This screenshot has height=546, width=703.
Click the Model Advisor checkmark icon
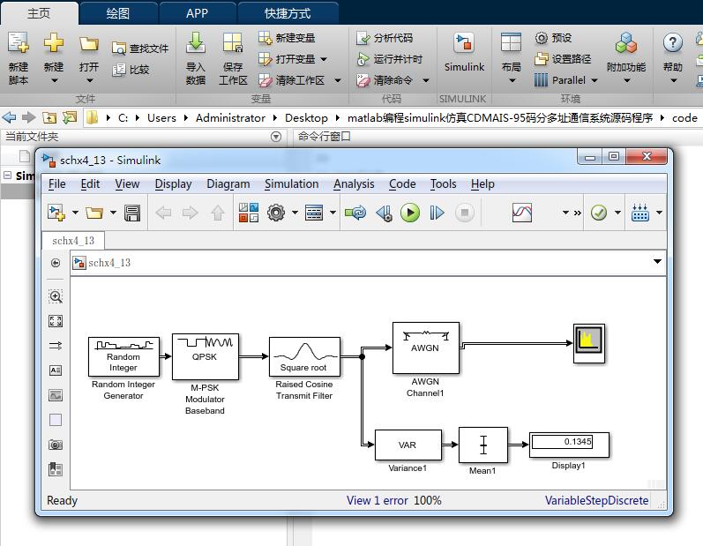(x=599, y=213)
